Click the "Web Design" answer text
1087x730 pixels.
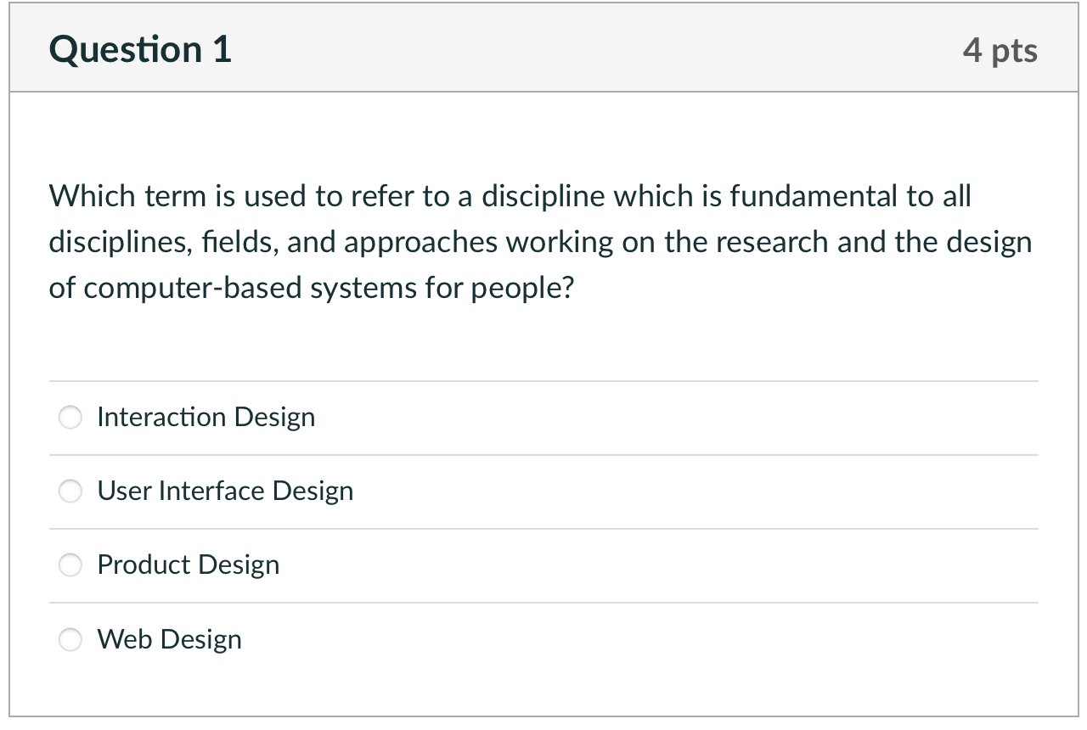(x=169, y=639)
